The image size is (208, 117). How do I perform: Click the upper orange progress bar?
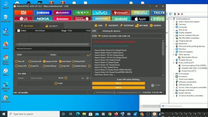point(119,83)
